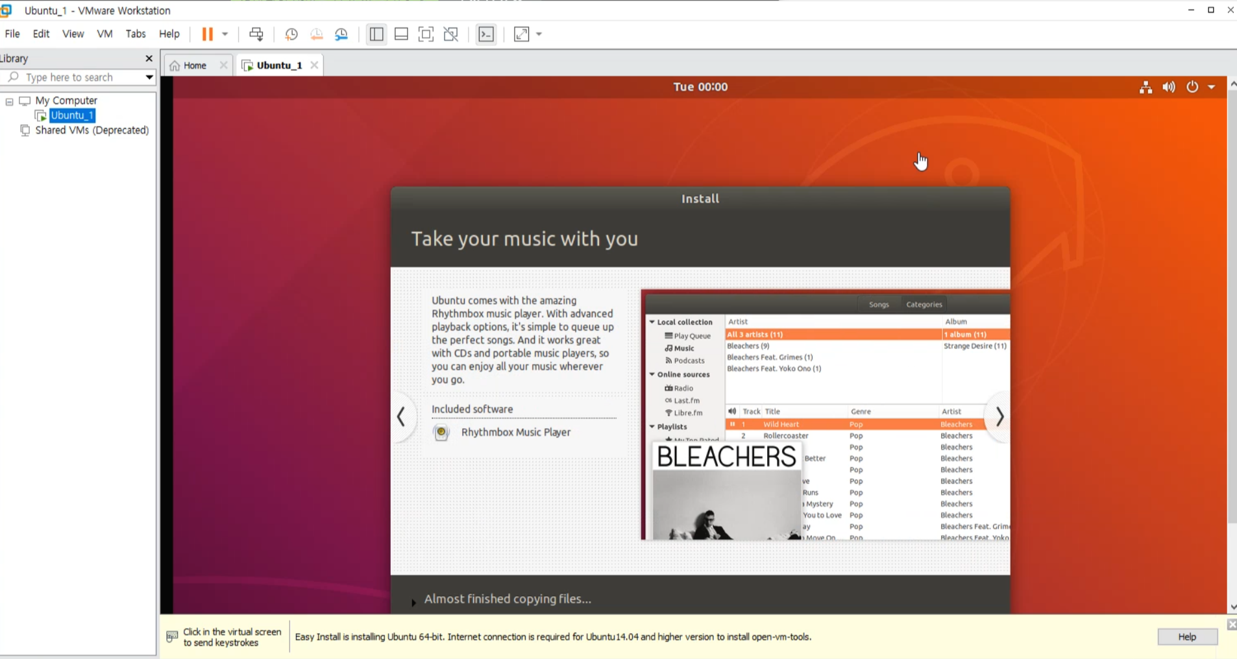Close the Home tab
The width and height of the screenshot is (1237, 659).
[x=223, y=66]
